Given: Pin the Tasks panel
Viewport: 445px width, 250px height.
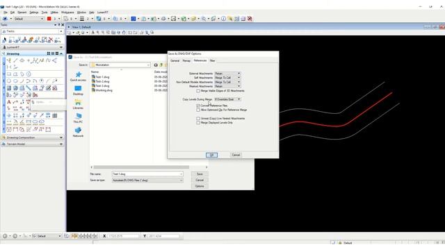Looking at the screenshot, I should [59, 25].
